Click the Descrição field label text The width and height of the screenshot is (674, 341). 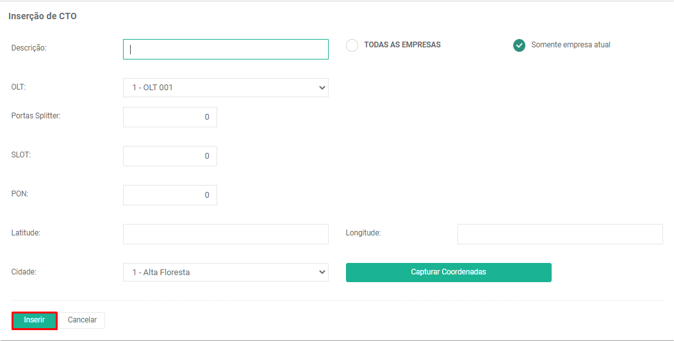click(x=29, y=48)
